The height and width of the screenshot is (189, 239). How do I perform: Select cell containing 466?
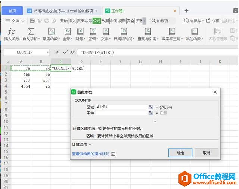21,75
